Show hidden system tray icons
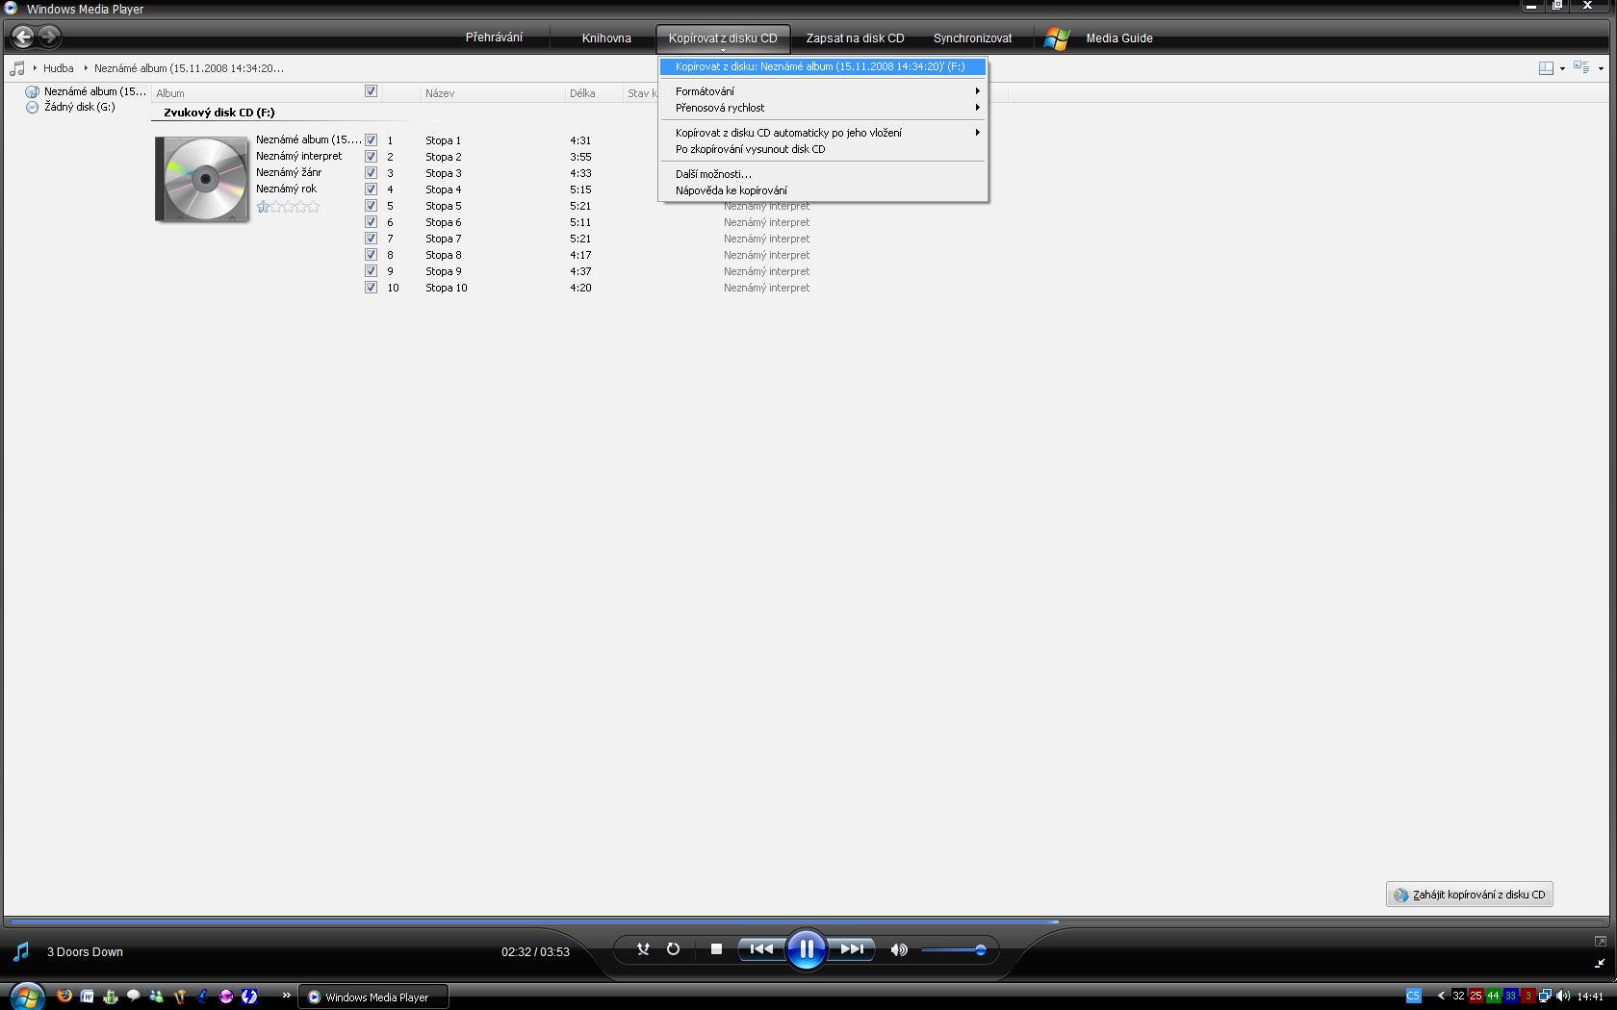 coord(1441,997)
